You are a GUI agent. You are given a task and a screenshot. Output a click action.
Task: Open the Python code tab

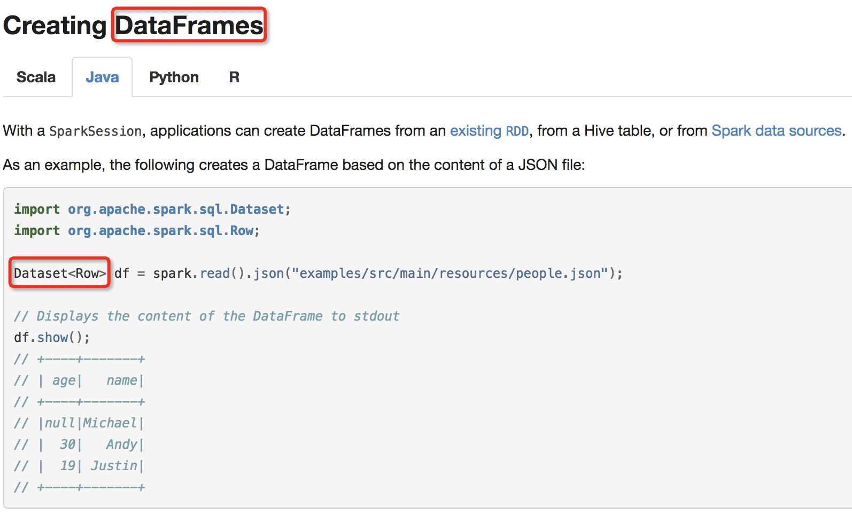(x=174, y=77)
